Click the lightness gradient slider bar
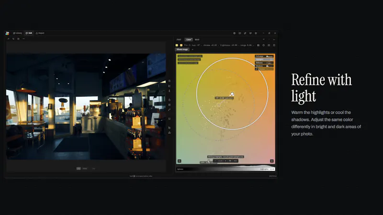 [225, 169]
